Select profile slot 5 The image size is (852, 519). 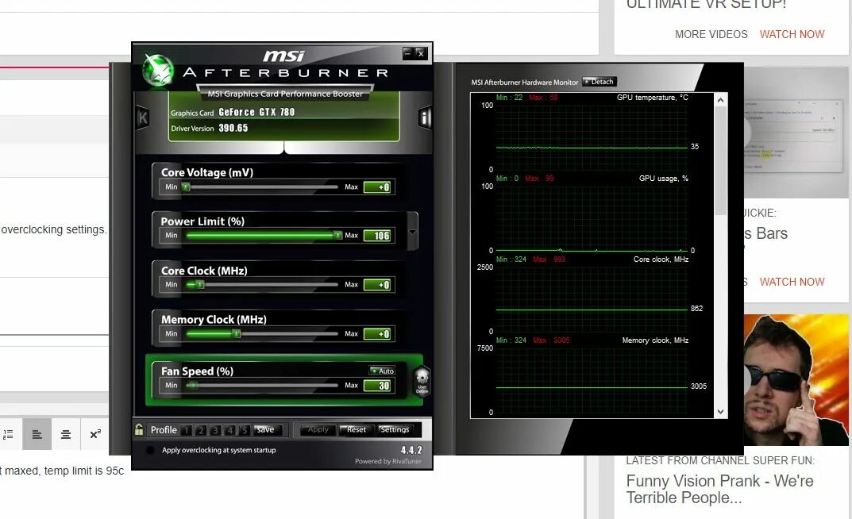click(x=245, y=430)
